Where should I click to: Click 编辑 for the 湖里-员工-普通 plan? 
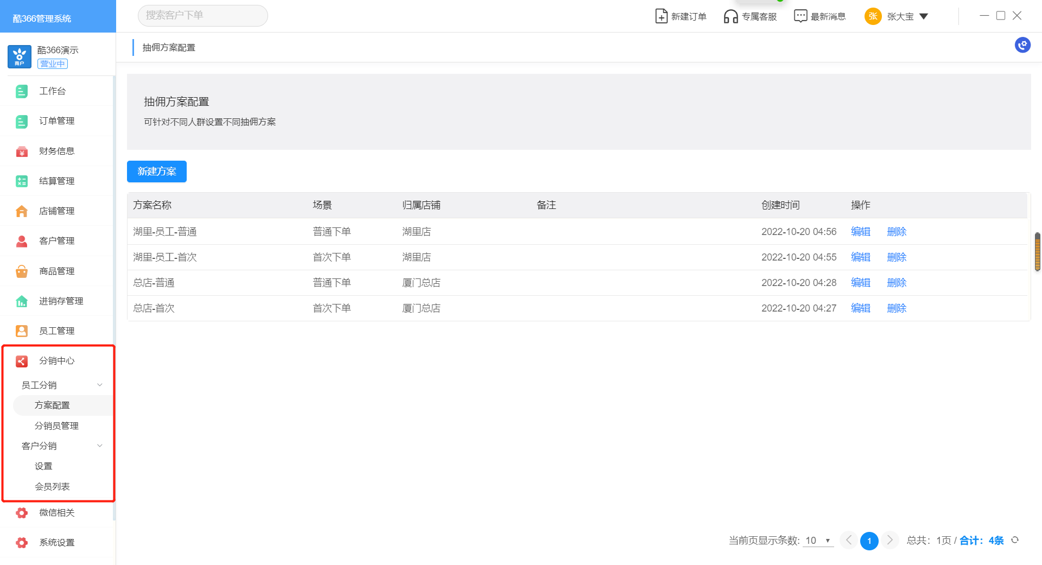pos(860,232)
